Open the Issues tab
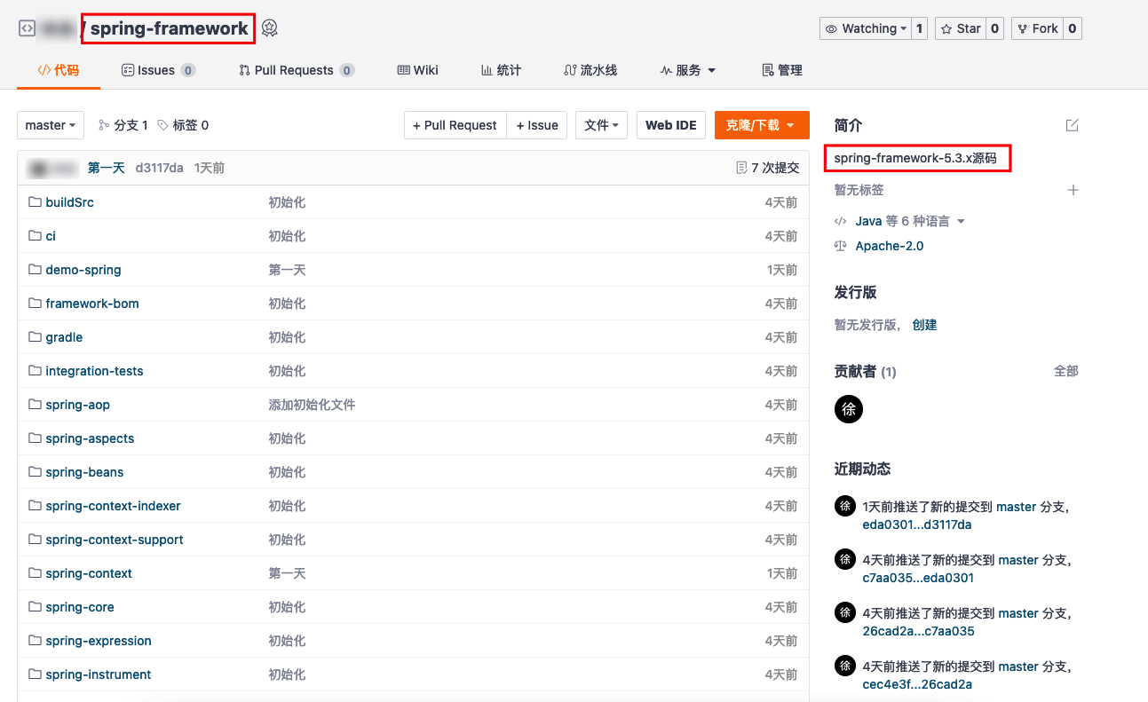 click(158, 70)
